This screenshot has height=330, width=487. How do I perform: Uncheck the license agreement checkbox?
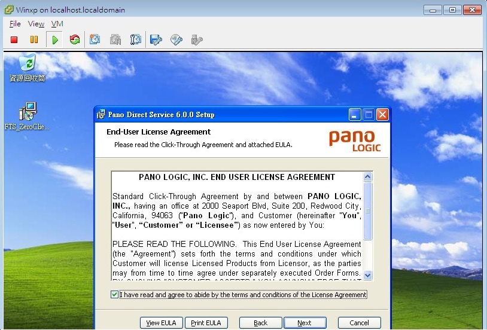pyautogui.click(x=114, y=294)
